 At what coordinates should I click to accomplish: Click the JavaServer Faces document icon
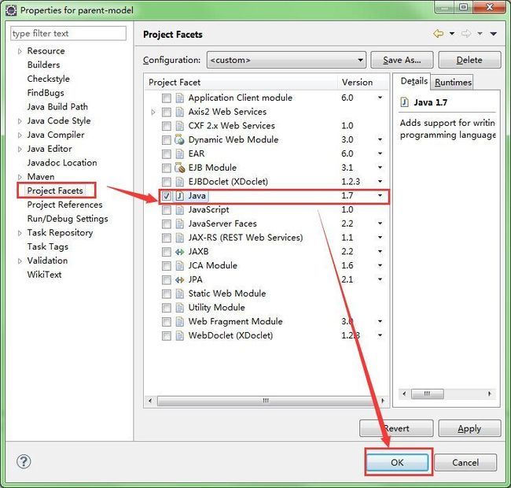pyautogui.click(x=179, y=224)
